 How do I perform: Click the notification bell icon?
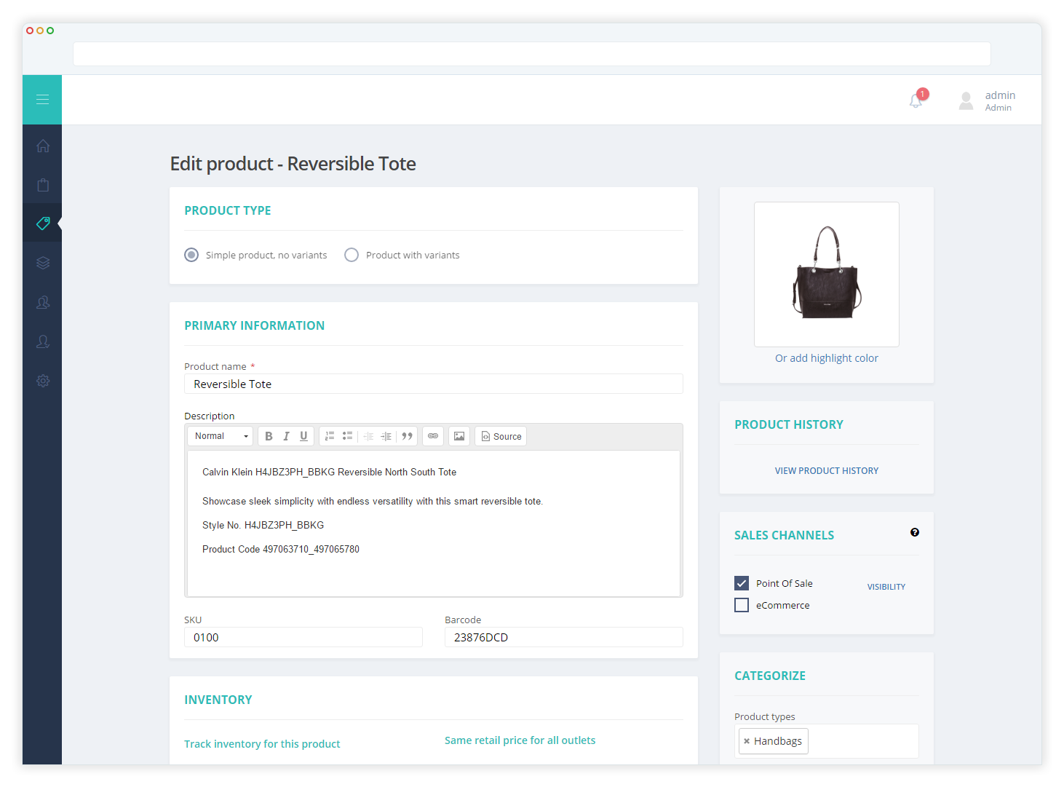click(915, 100)
